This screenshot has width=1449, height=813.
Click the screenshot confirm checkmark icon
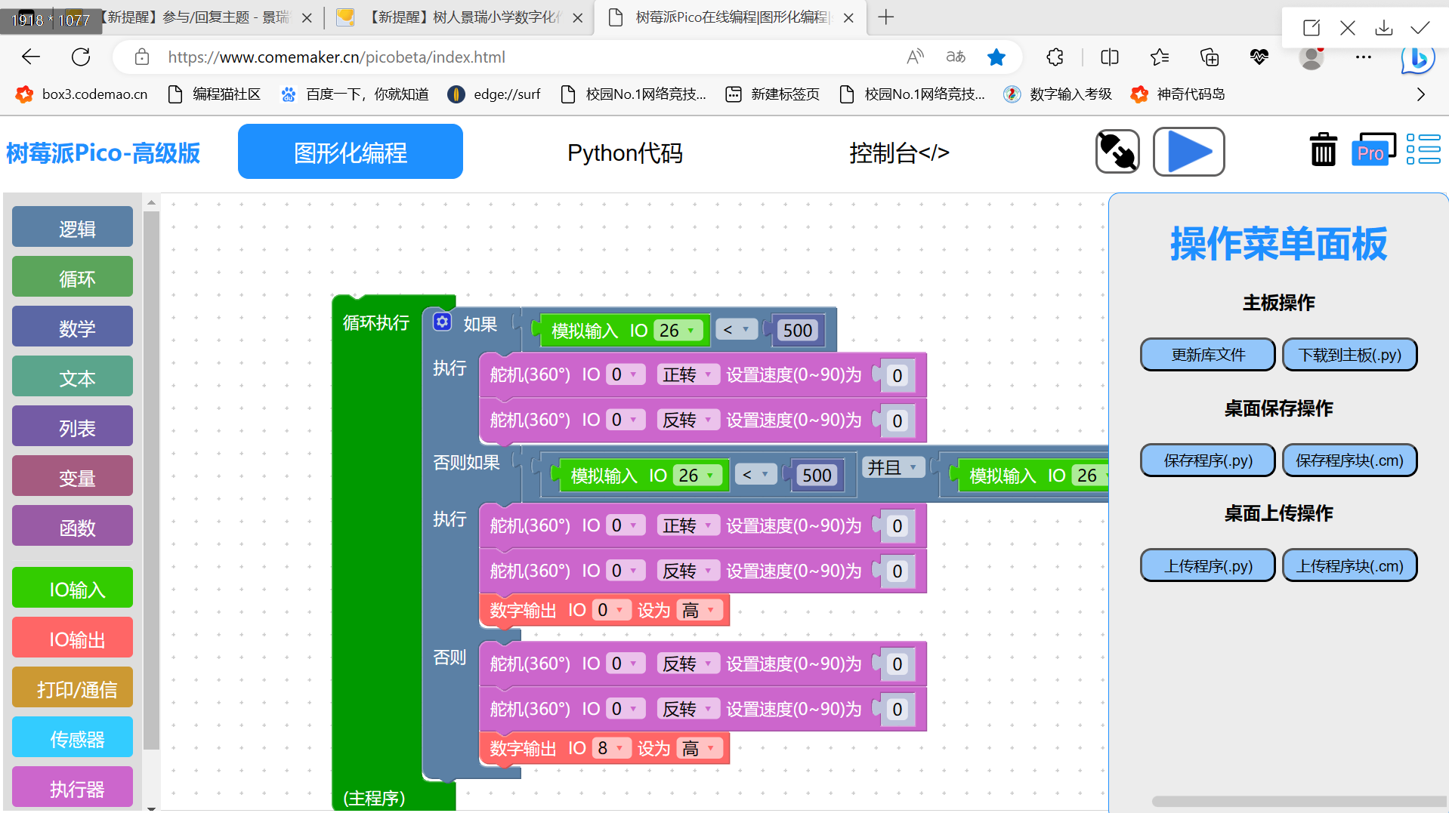[x=1420, y=28]
